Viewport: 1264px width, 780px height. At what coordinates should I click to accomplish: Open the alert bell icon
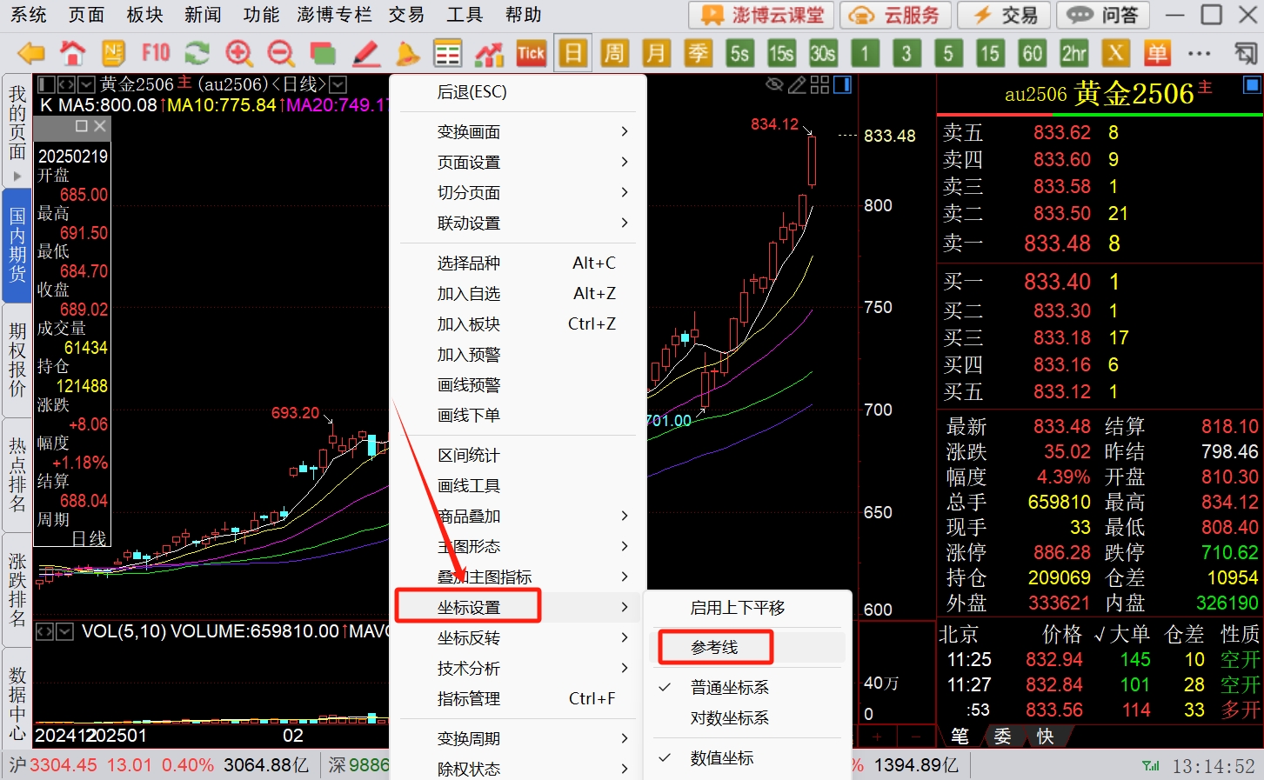407,54
